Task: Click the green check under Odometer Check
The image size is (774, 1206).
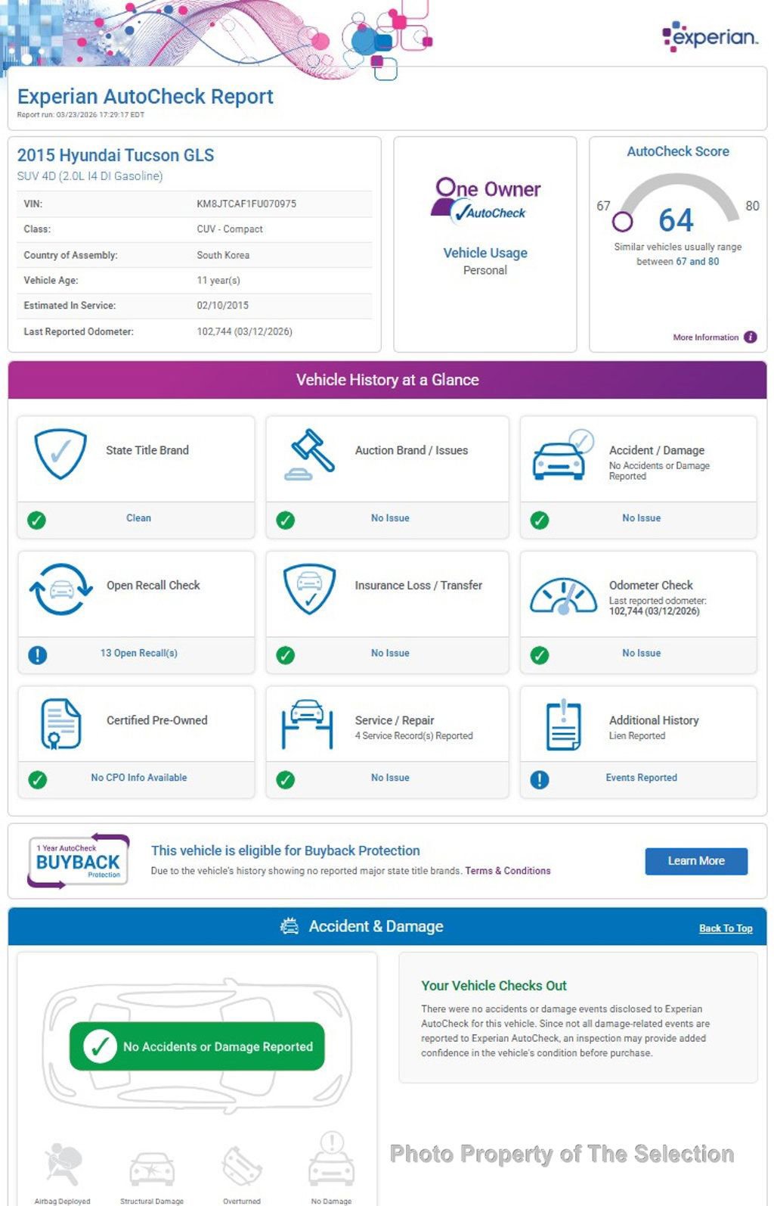Action: (x=539, y=655)
